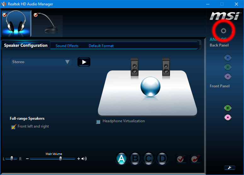The image size is (244, 175).
Task: Select environment preset A
Action: 122,159
